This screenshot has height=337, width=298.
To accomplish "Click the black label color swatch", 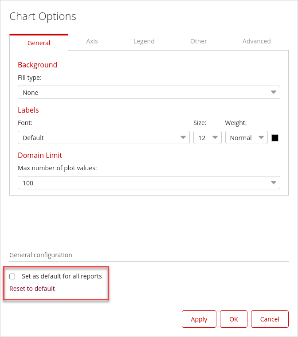I will coord(275,138).
